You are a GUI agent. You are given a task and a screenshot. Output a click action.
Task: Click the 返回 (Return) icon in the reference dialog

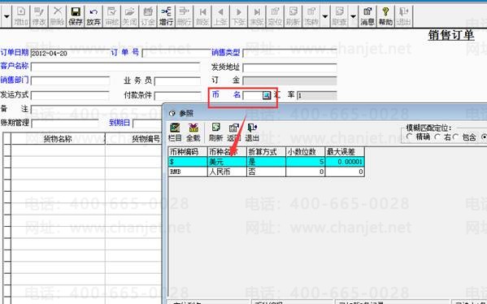(x=233, y=132)
